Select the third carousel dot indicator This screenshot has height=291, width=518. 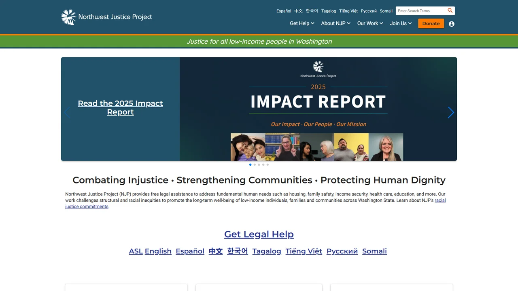(259, 164)
